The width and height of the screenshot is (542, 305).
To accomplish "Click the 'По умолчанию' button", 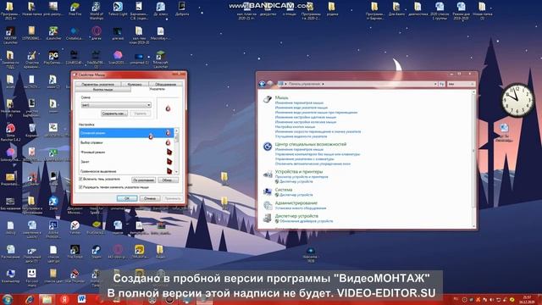I will coord(143,180).
